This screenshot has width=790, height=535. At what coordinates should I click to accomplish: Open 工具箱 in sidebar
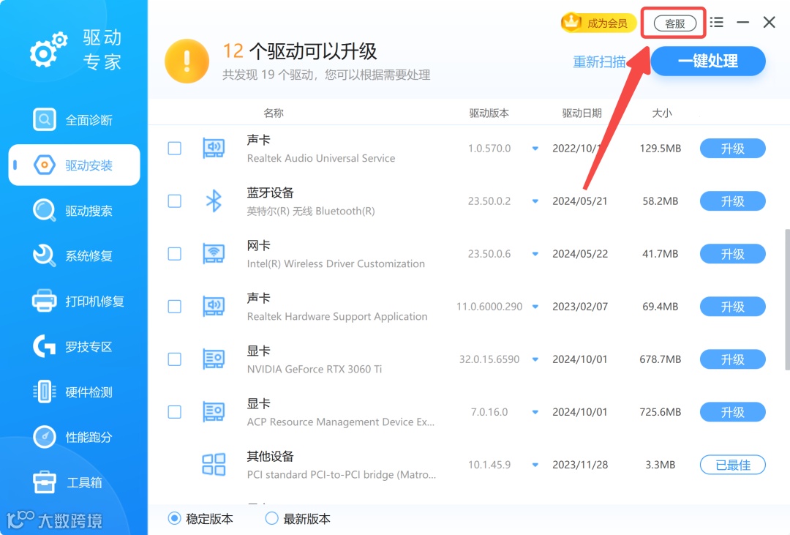coord(74,482)
